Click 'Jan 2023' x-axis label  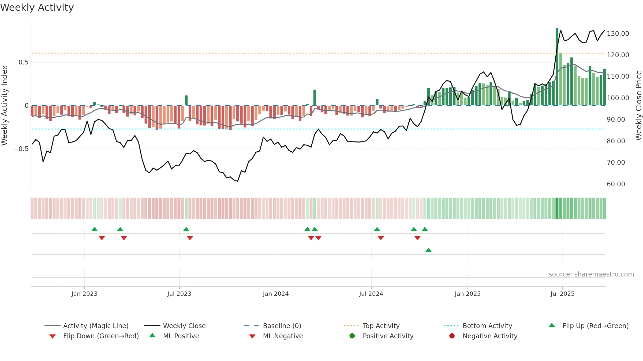(84, 294)
